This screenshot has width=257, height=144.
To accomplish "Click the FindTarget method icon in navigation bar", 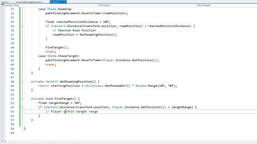I will 199,5.
